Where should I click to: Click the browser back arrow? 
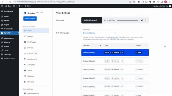(x=2, y=2)
